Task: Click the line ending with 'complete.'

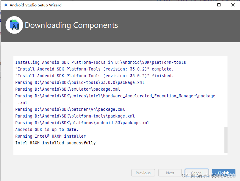Action: pyautogui.click(x=94, y=69)
